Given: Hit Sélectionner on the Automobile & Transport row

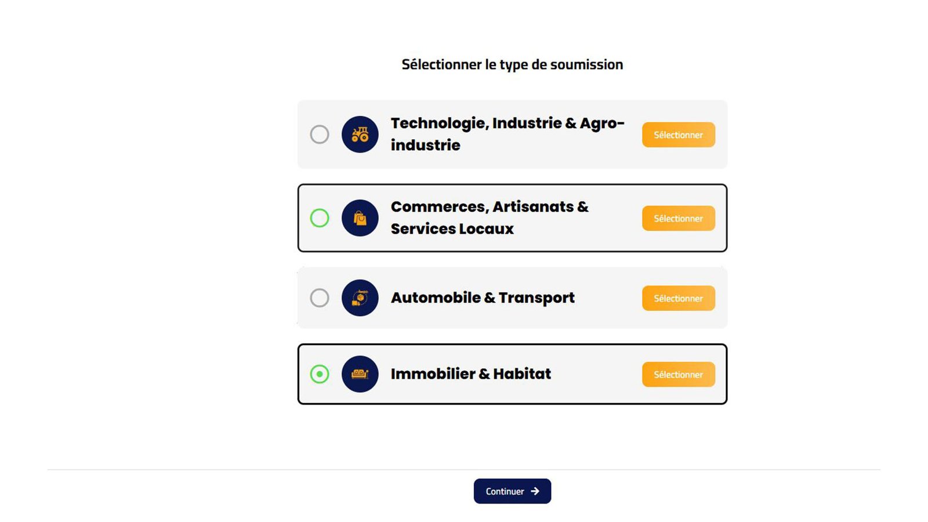Looking at the screenshot, I should click(x=678, y=298).
